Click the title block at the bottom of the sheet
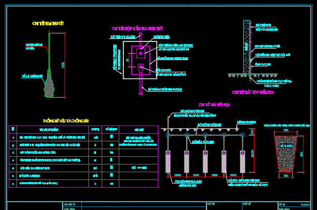 (159, 206)
